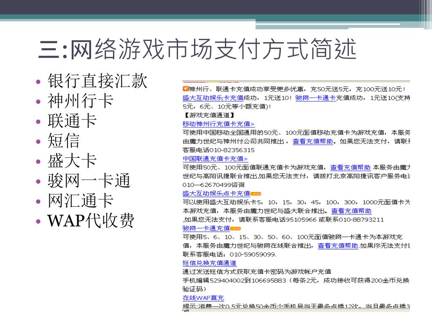Click line 手机编辑529404002到106695883
Screen dimensions: 432x324
coord(296,281)
